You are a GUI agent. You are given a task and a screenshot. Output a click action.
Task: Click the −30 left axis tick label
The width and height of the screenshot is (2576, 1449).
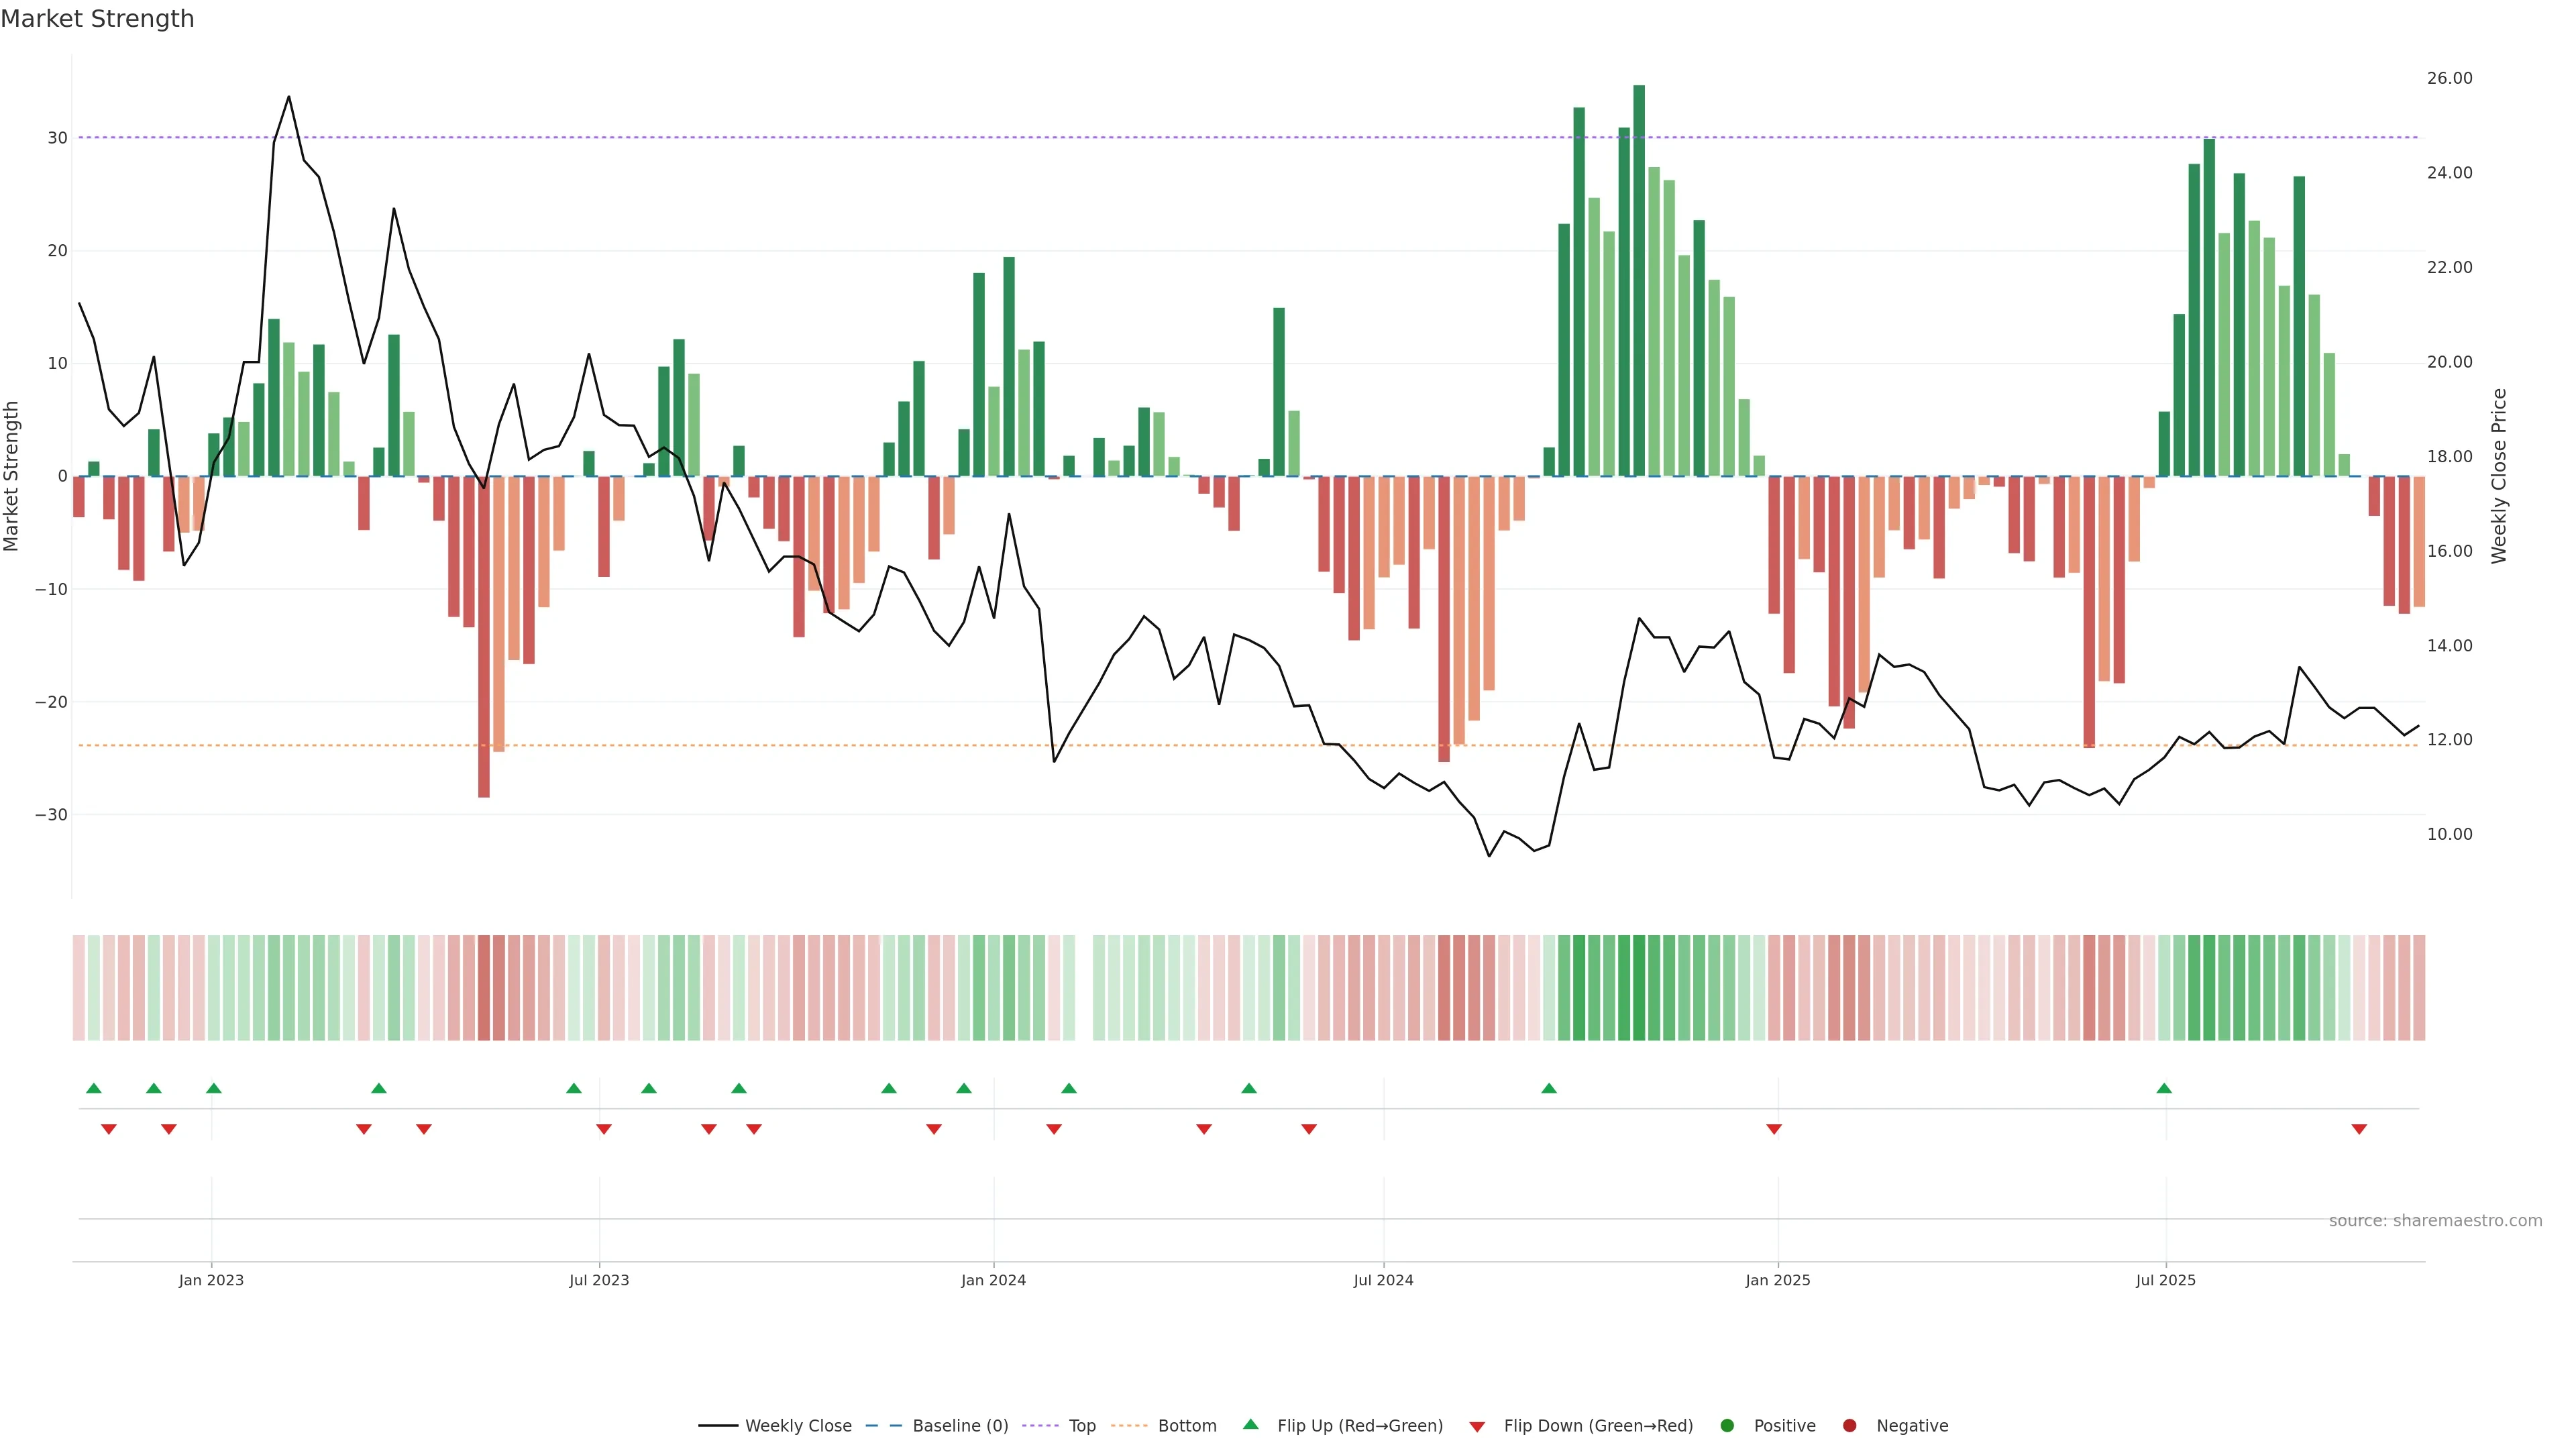[51, 815]
